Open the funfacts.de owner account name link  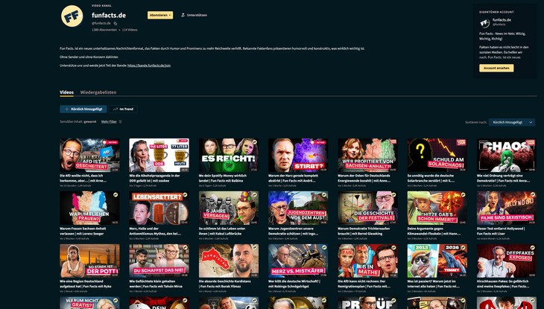coord(502,20)
